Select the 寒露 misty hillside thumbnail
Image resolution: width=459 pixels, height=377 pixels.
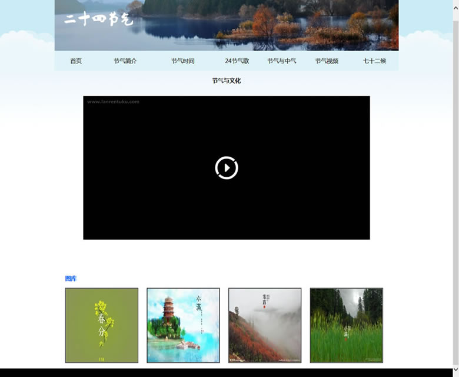point(265,325)
